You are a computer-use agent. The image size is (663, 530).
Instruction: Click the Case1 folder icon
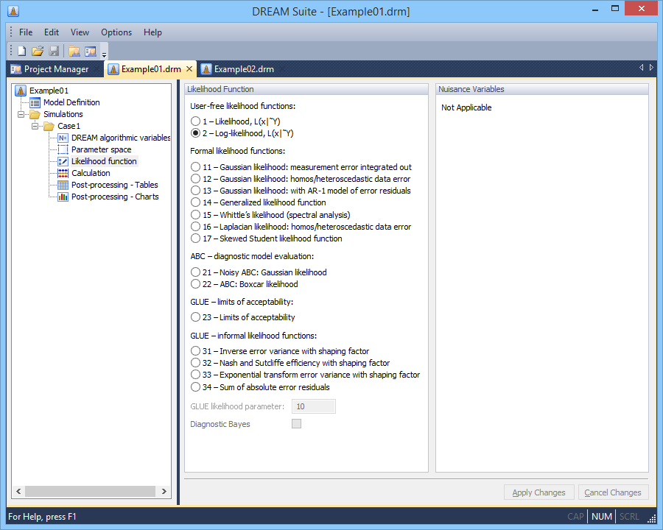point(49,127)
